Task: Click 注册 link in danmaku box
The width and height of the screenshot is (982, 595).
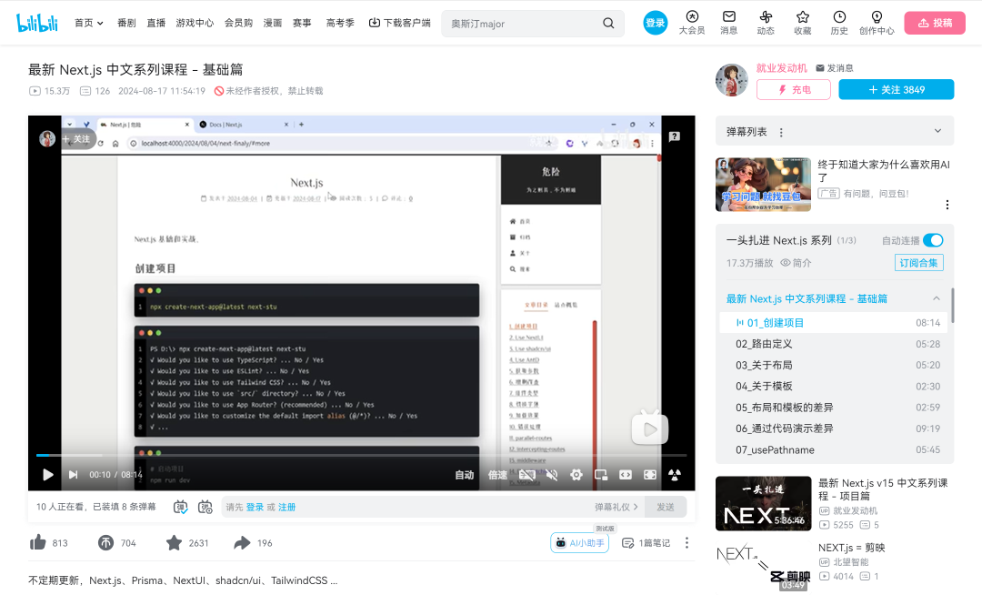Action: 286,507
